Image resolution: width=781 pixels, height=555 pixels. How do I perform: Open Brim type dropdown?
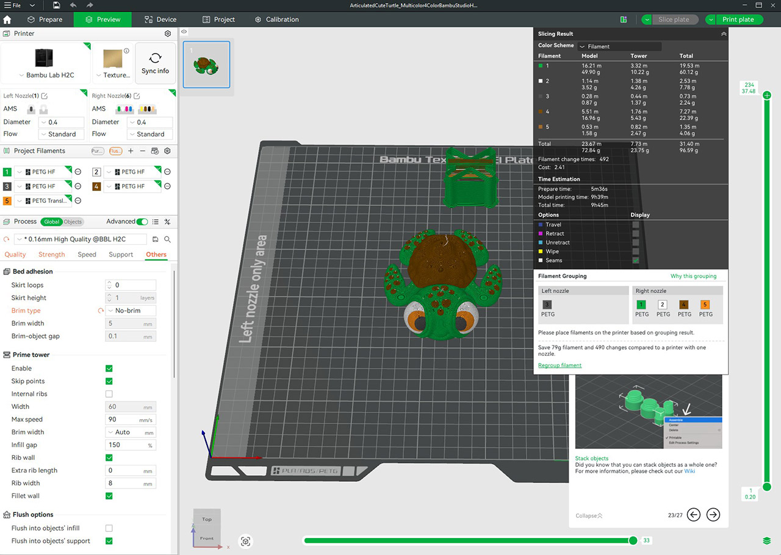[x=131, y=311]
